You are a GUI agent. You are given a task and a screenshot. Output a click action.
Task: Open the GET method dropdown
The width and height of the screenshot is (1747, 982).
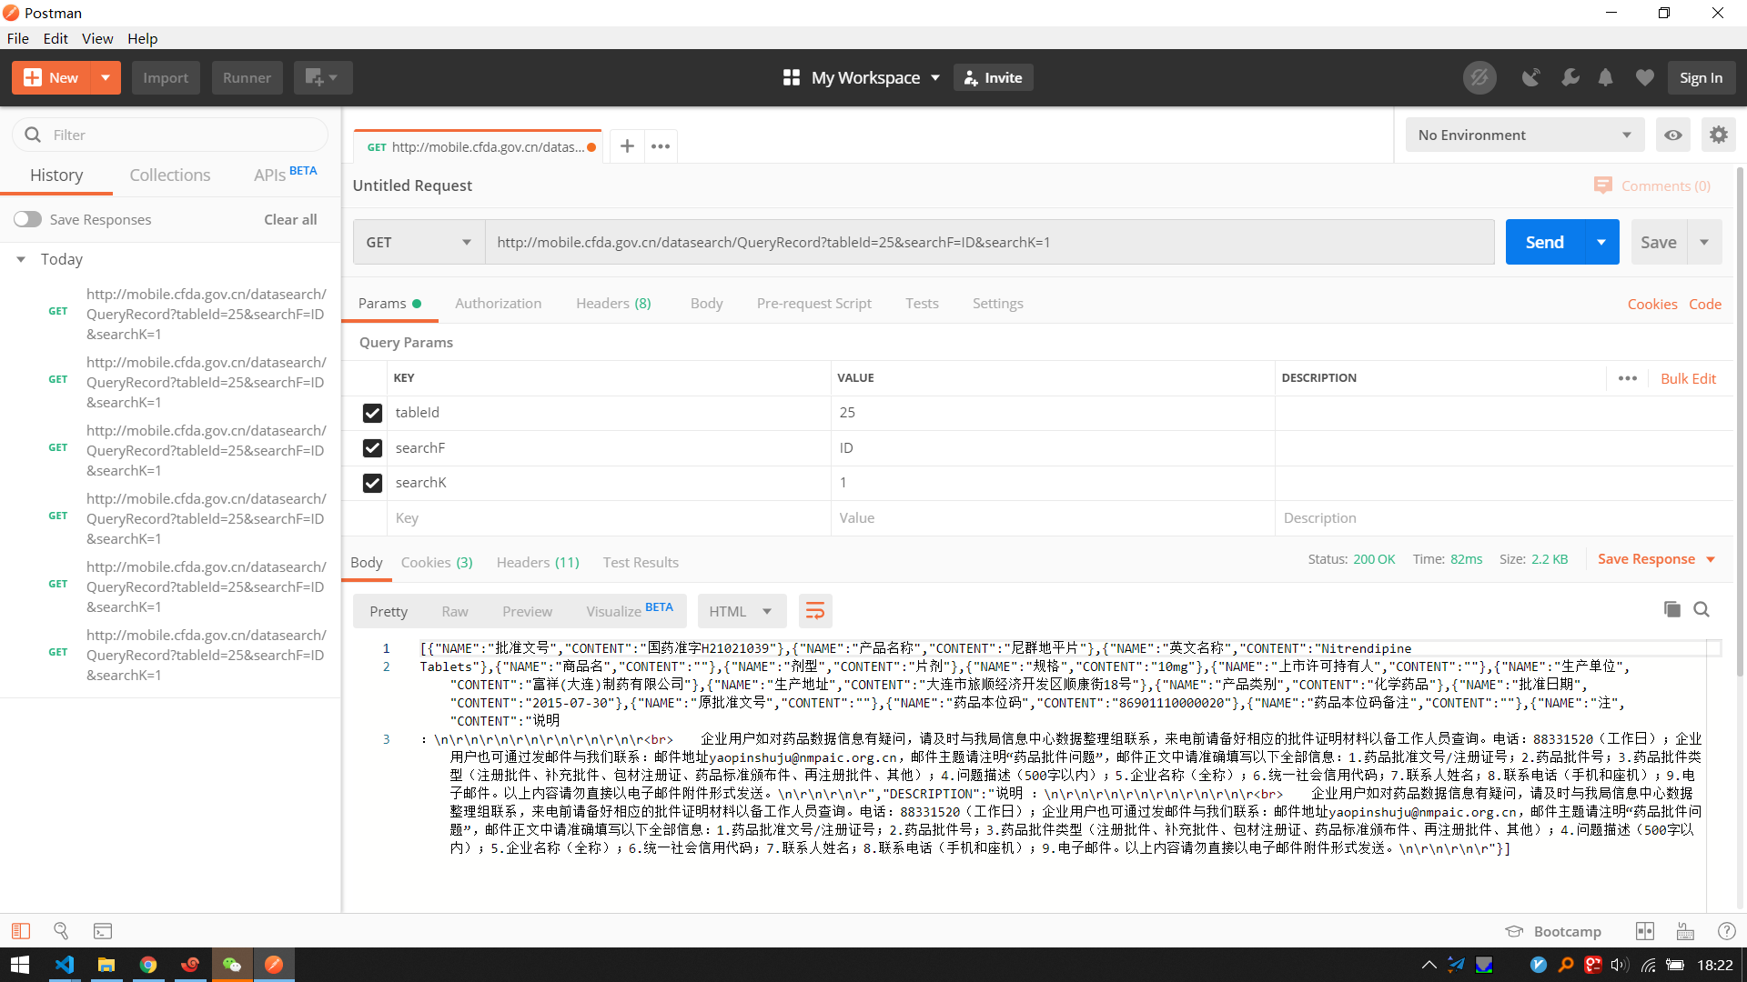[x=419, y=242]
